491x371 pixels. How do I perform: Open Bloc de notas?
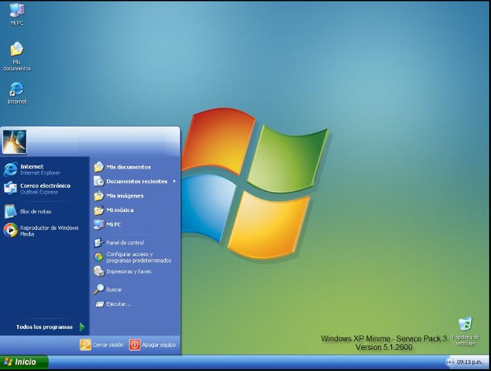coord(35,211)
